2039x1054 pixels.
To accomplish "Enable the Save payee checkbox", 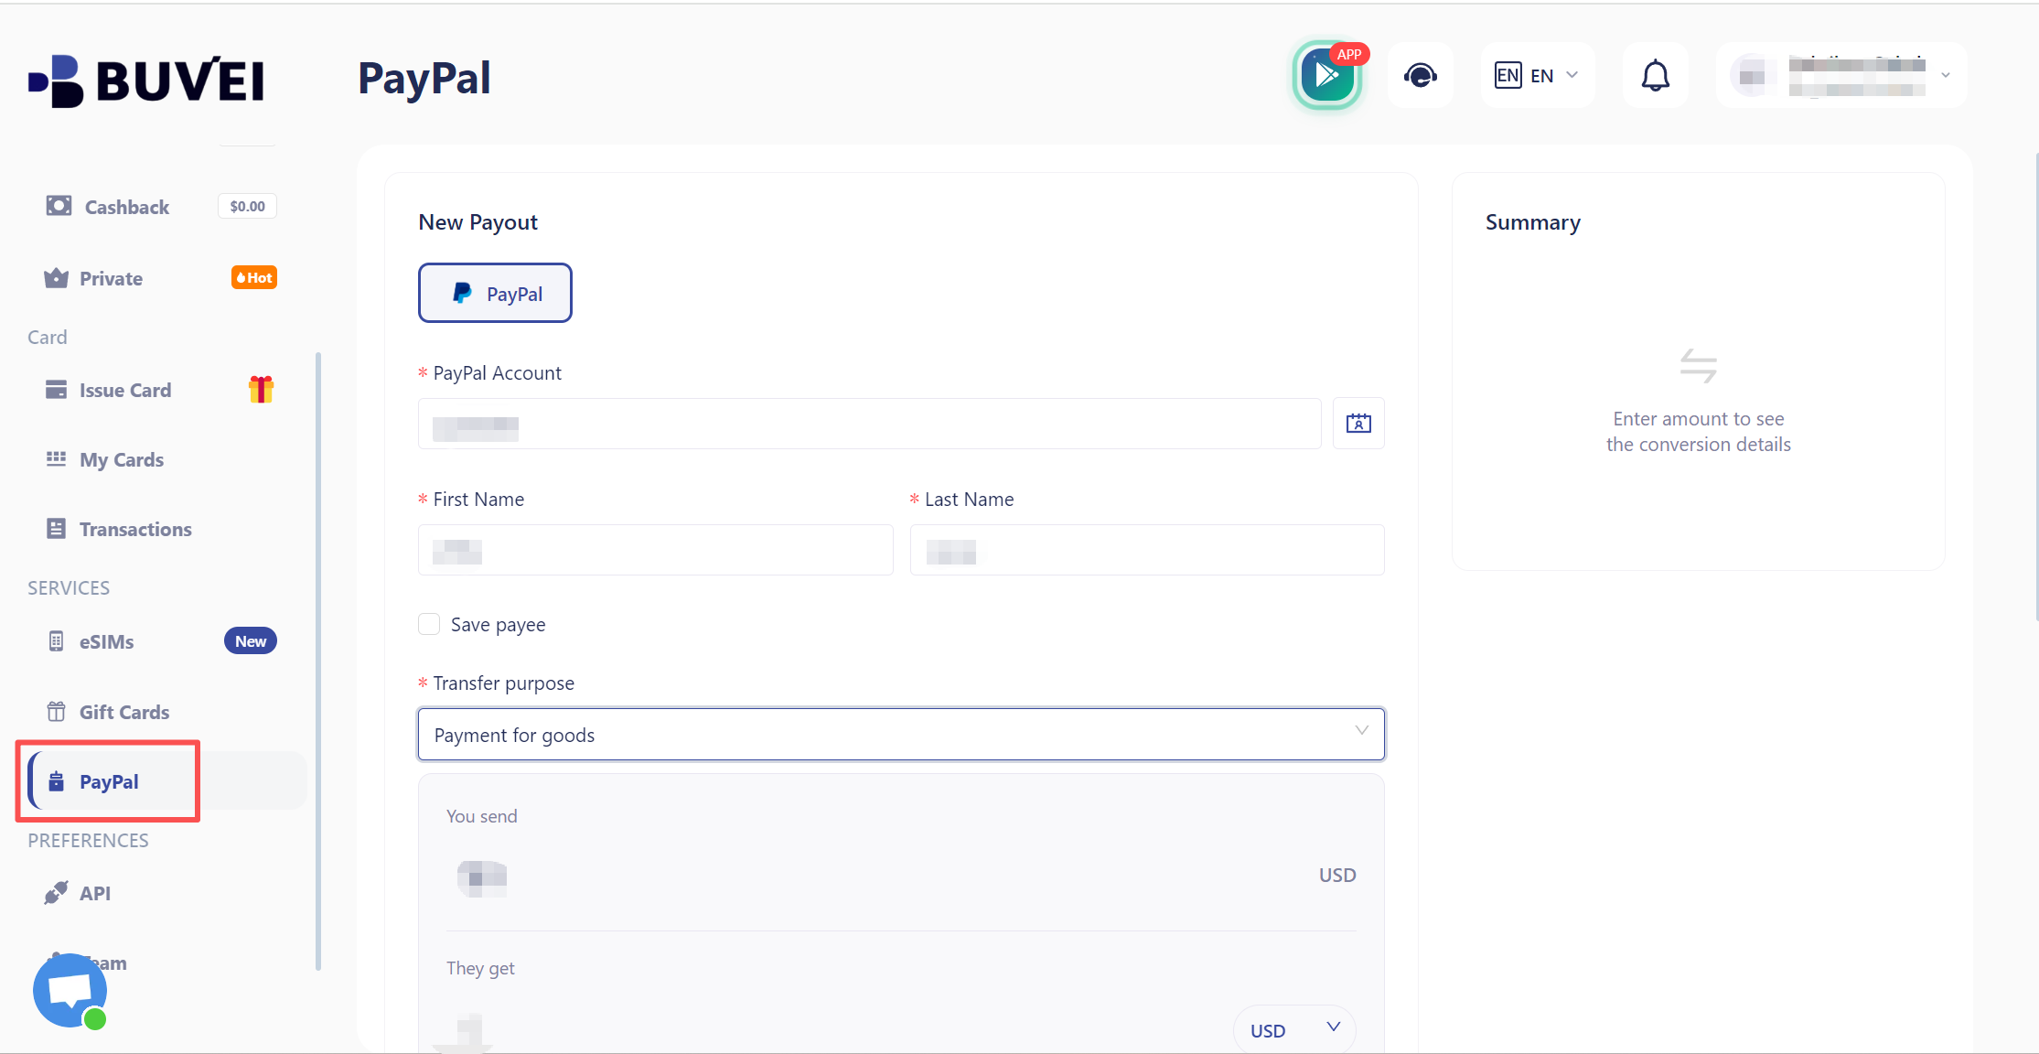I will 429,624.
